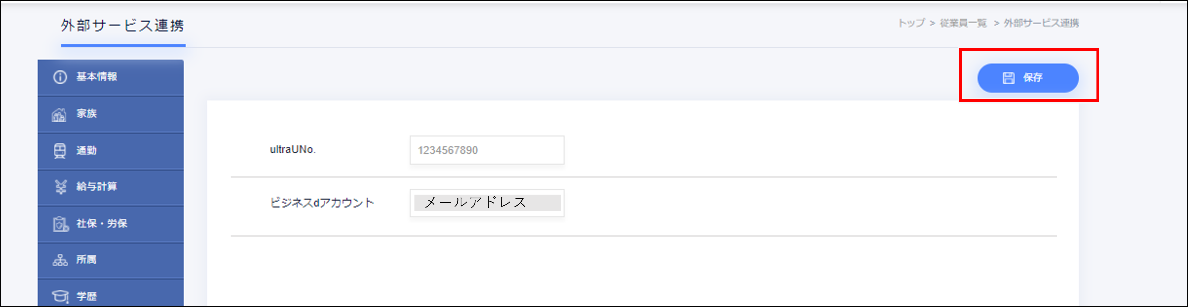Open the 基本情報 sidebar menu

[x=97, y=77]
